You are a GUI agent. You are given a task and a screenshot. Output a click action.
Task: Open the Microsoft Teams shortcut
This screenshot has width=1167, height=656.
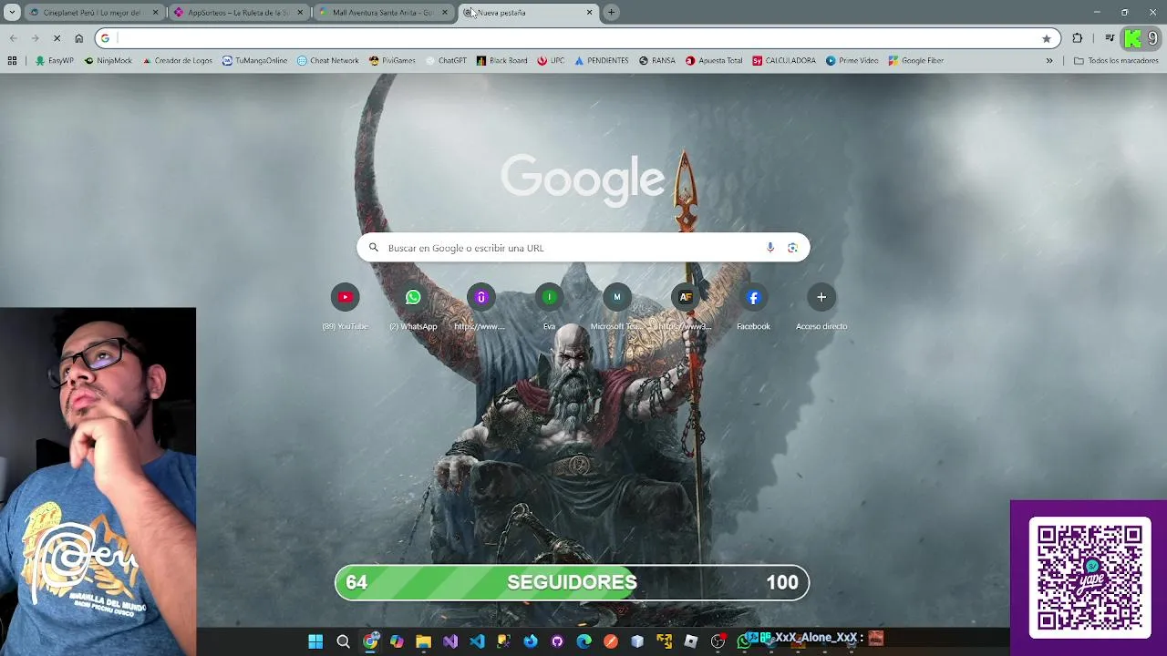pyautogui.click(x=617, y=307)
